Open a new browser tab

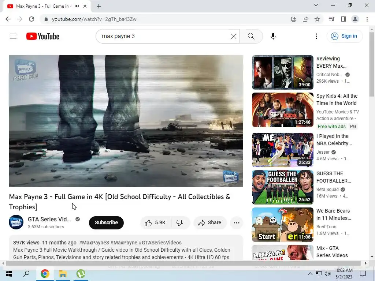click(99, 6)
